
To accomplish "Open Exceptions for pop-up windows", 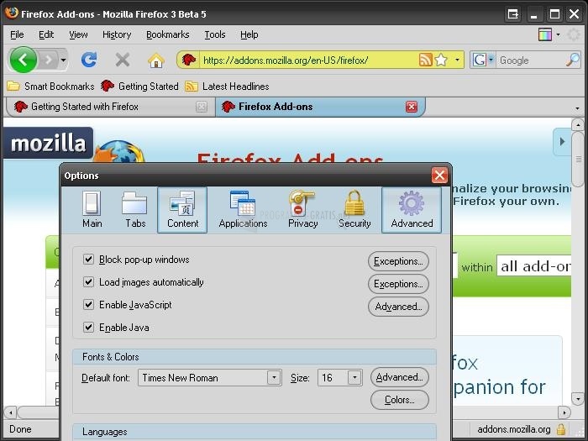I will point(398,261).
